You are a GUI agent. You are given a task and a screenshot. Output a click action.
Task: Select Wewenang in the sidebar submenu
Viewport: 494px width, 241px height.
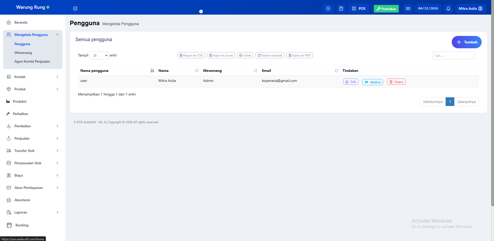point(23,53)
